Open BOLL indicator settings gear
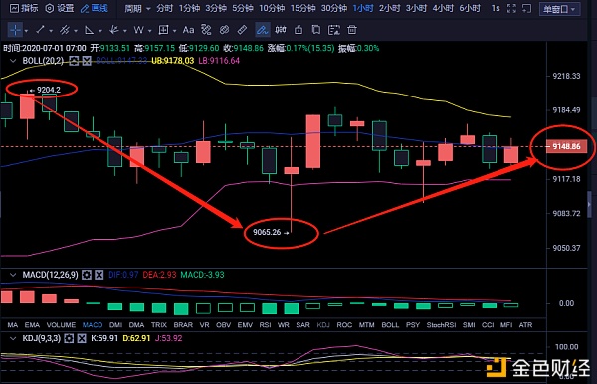 pyautogui.click(x=74, y=61)
